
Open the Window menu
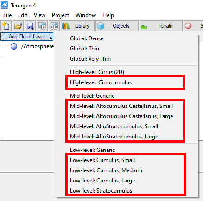click(x=86, y=15)
